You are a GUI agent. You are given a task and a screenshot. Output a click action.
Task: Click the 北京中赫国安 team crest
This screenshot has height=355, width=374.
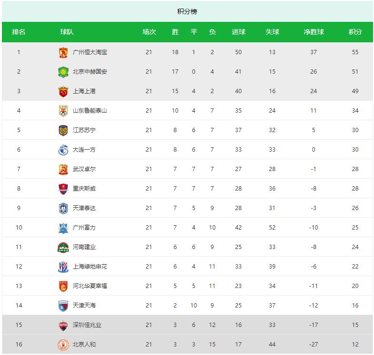pos(63,72)
